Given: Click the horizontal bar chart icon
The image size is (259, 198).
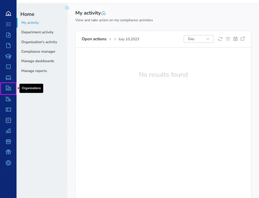Looking at the screenshot, I should pyautogui.click(x=8, y=99).
